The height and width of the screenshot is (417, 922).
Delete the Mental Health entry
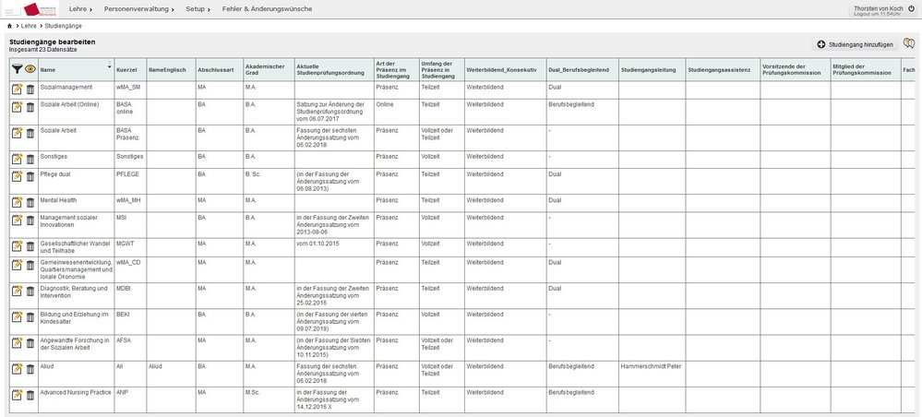click(x=30, y=201)
